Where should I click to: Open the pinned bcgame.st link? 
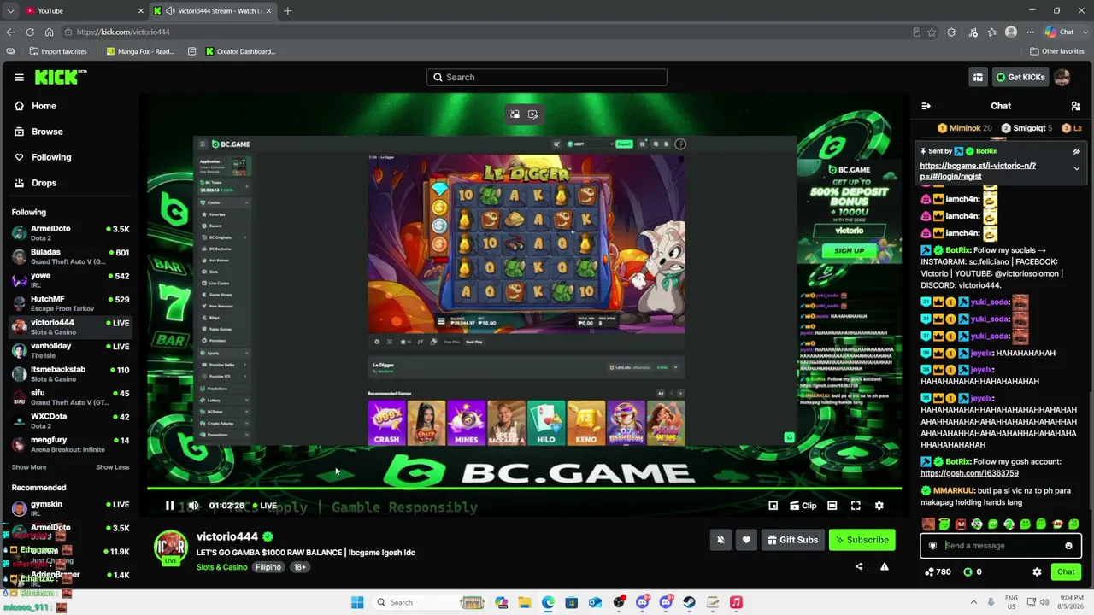point(978,171)
